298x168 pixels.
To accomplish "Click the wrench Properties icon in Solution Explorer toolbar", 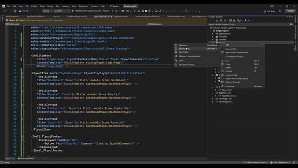I will pyautogui.click(x=245, y=21).
